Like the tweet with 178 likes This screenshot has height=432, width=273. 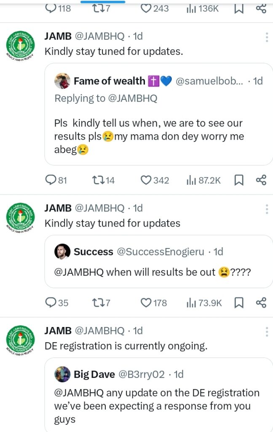[146, 303]
